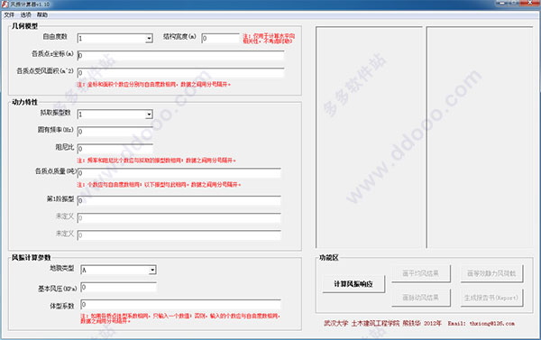Click the 体型系数 input field
The height and width of the screenshot is (340, 541).
point(181,305)
